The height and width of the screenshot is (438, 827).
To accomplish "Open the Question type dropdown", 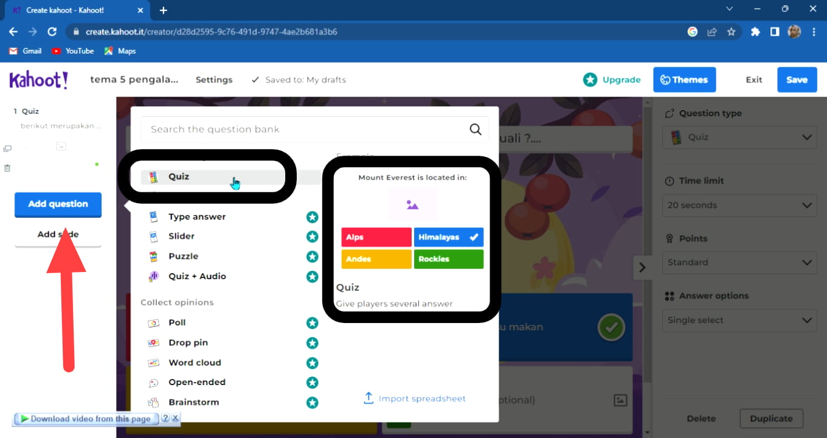I will pos(739,137).
